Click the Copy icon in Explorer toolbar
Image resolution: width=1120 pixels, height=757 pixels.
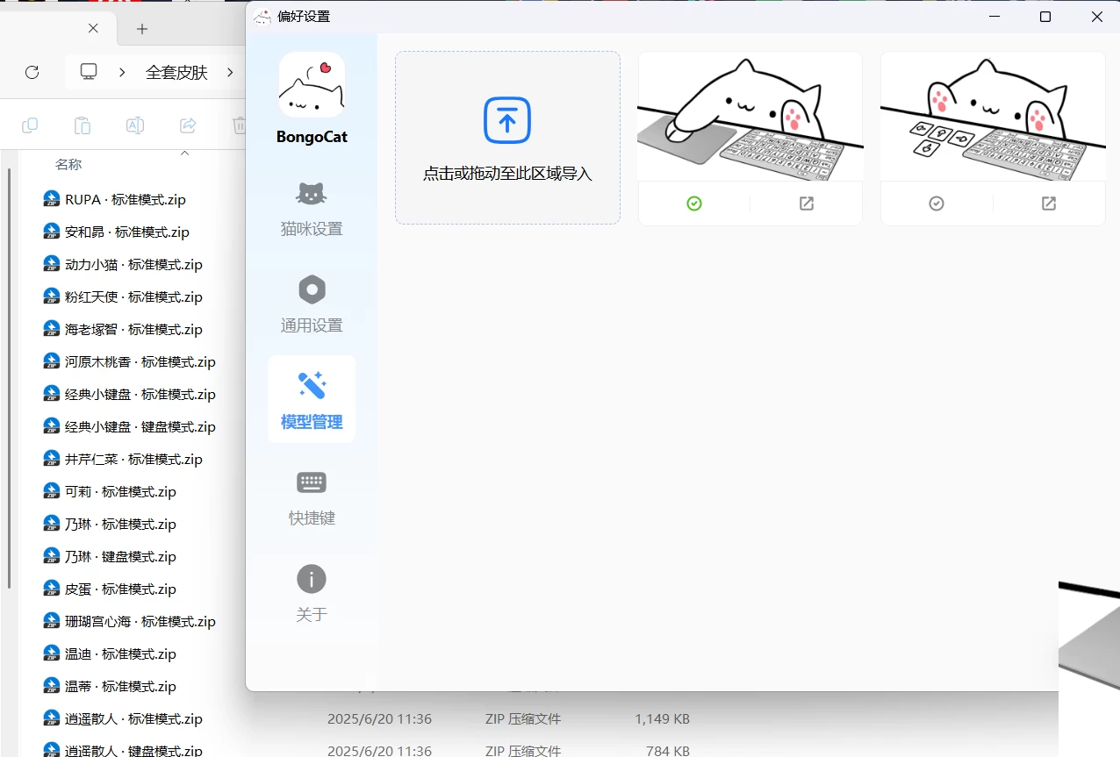click(x=30, y=125)
